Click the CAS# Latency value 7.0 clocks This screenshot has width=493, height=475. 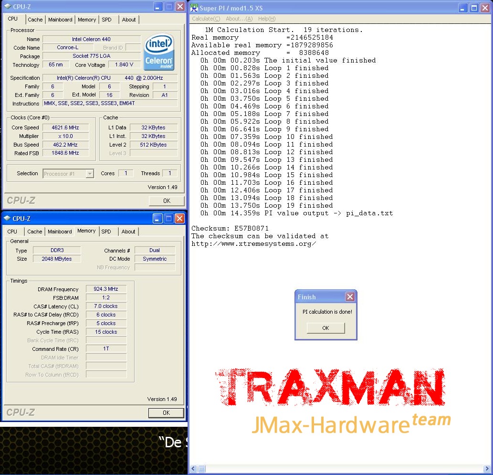tap(106, 306)
